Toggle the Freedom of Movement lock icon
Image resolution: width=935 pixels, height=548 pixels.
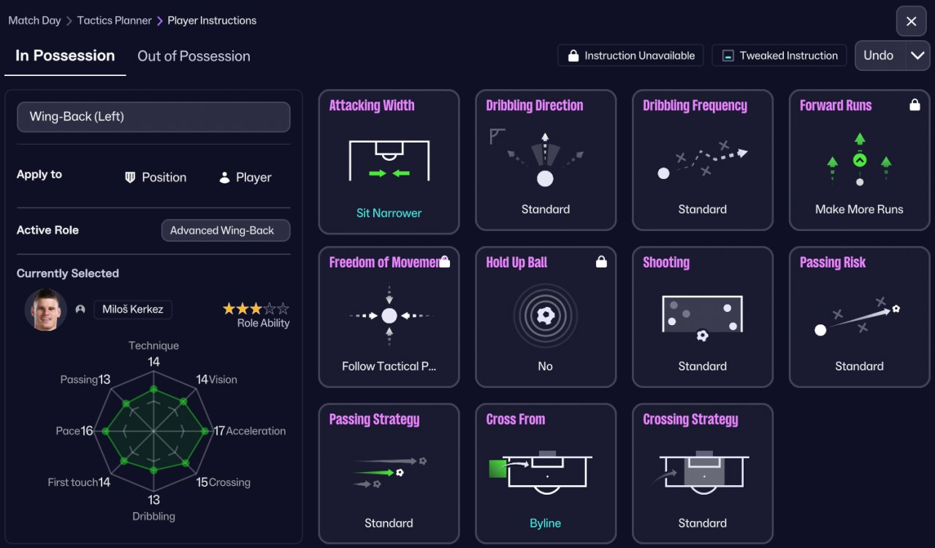[x=444, y=262]
